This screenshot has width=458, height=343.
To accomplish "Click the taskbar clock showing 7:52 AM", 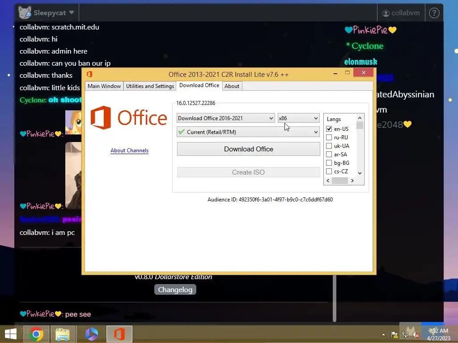I will click(x=438, y=334).
